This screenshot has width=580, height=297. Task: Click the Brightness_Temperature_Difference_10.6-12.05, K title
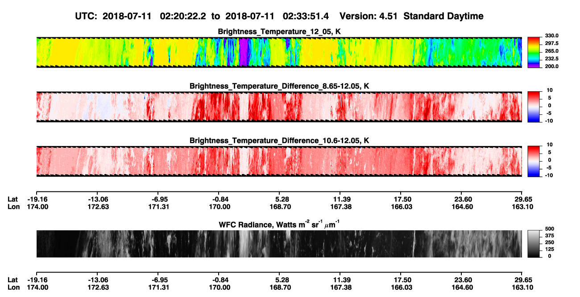[279, 141]
